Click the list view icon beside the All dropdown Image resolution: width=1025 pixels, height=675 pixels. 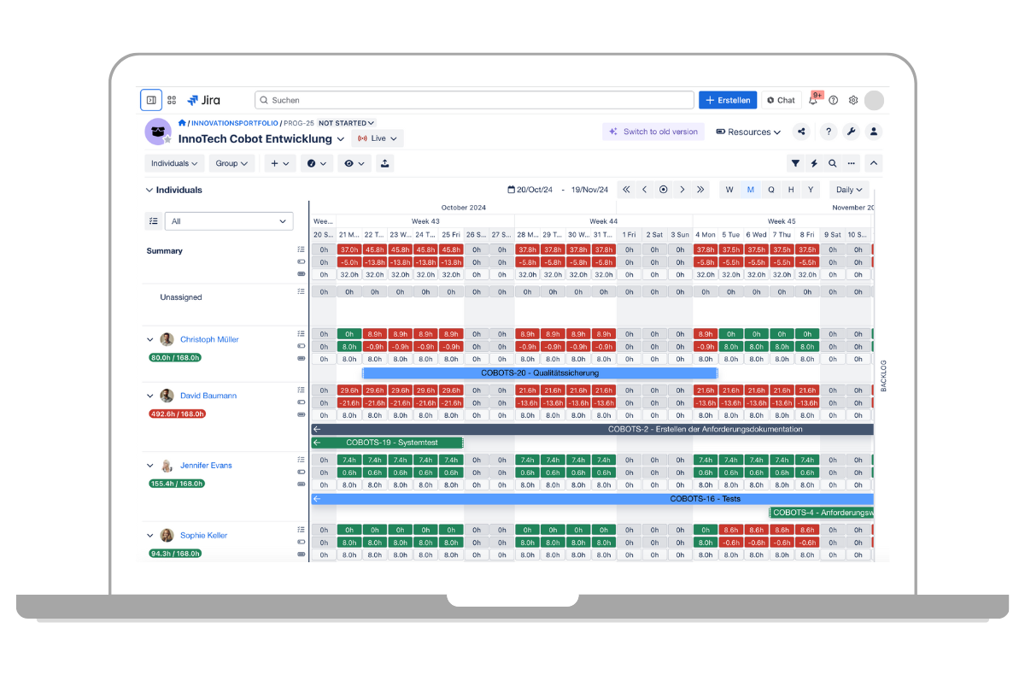coord(153,221)
